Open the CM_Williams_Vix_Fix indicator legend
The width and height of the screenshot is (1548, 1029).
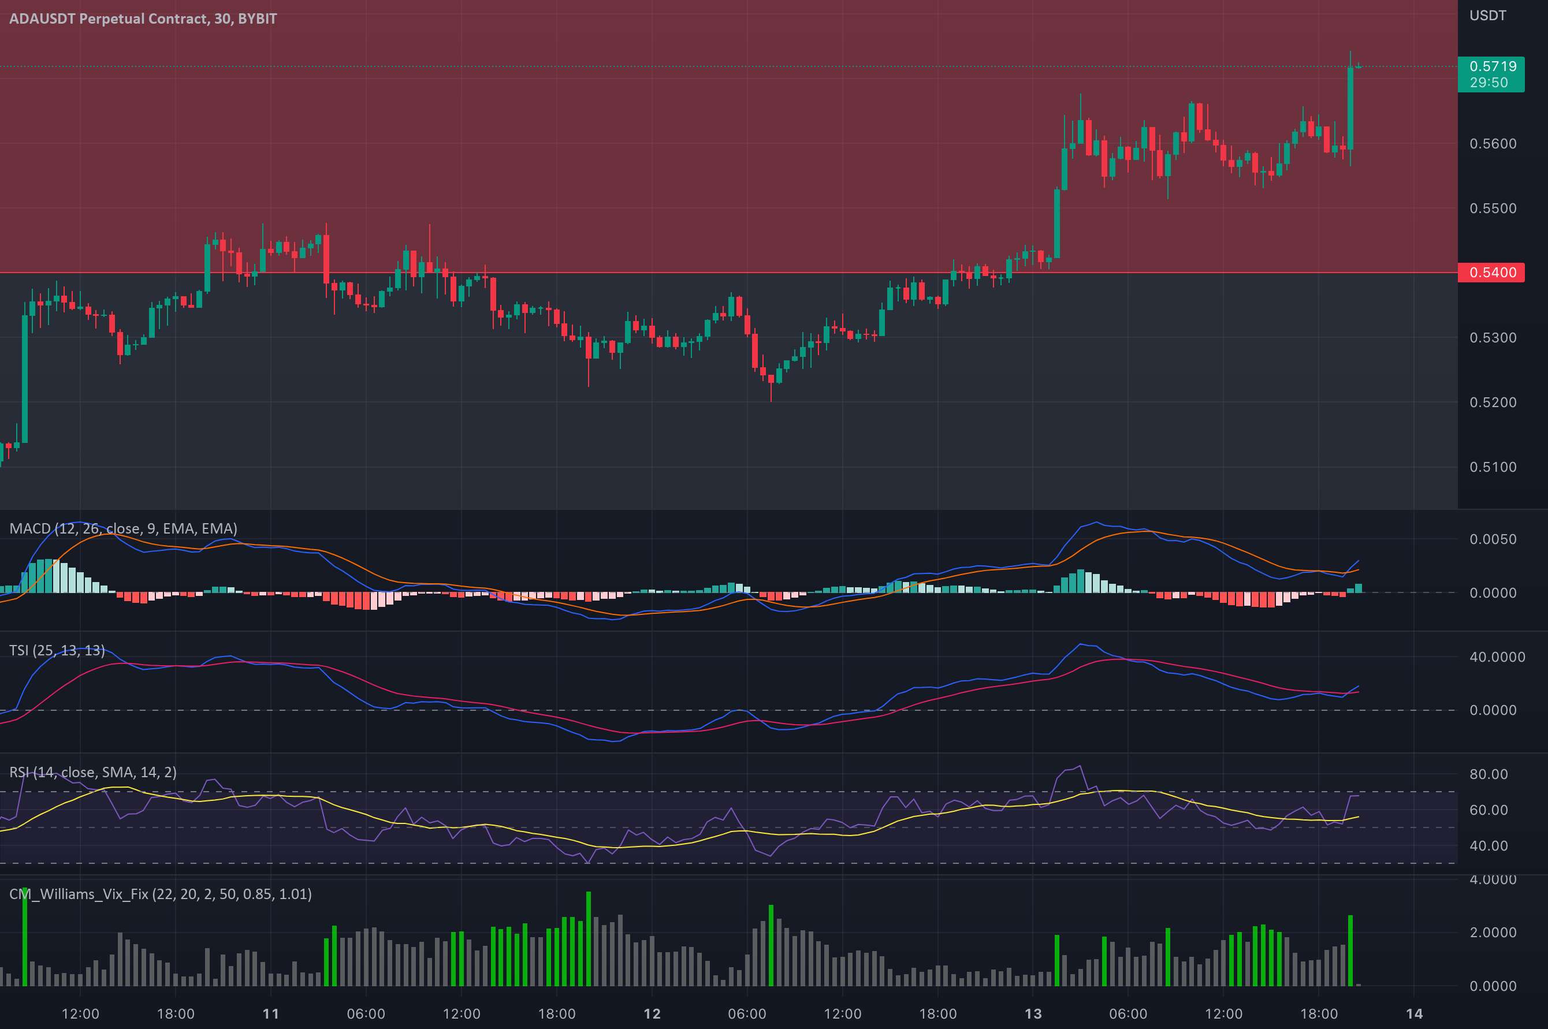(x=161, y=894)
